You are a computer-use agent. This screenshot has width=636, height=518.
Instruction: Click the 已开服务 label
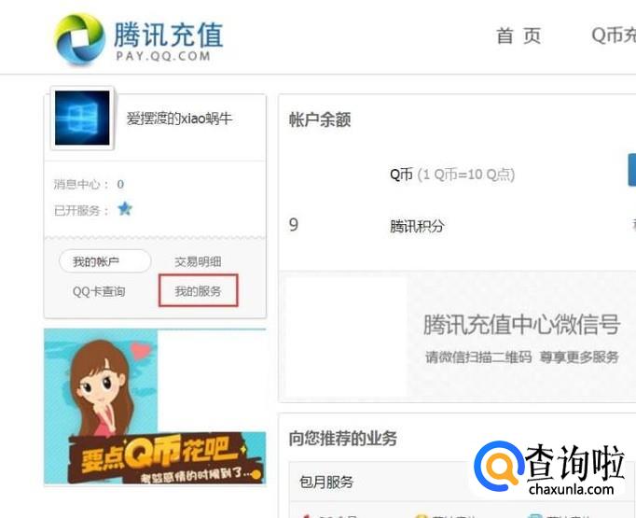(81, 210)
